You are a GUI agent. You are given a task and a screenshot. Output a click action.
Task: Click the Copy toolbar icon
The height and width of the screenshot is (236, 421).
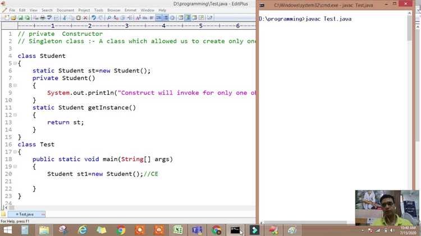tap(71, 18)
